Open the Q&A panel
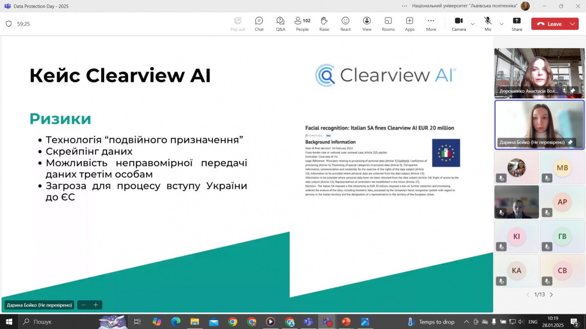The height and width of the screenshot is (329, 586). point(280,23)
